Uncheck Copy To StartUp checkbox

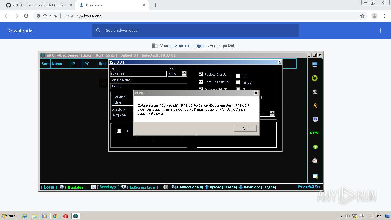coord(201,82)
